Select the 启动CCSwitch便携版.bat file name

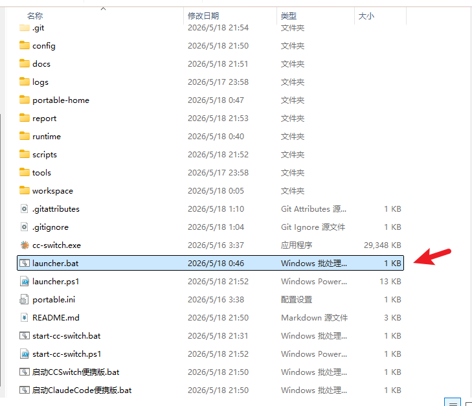point(76,372)
